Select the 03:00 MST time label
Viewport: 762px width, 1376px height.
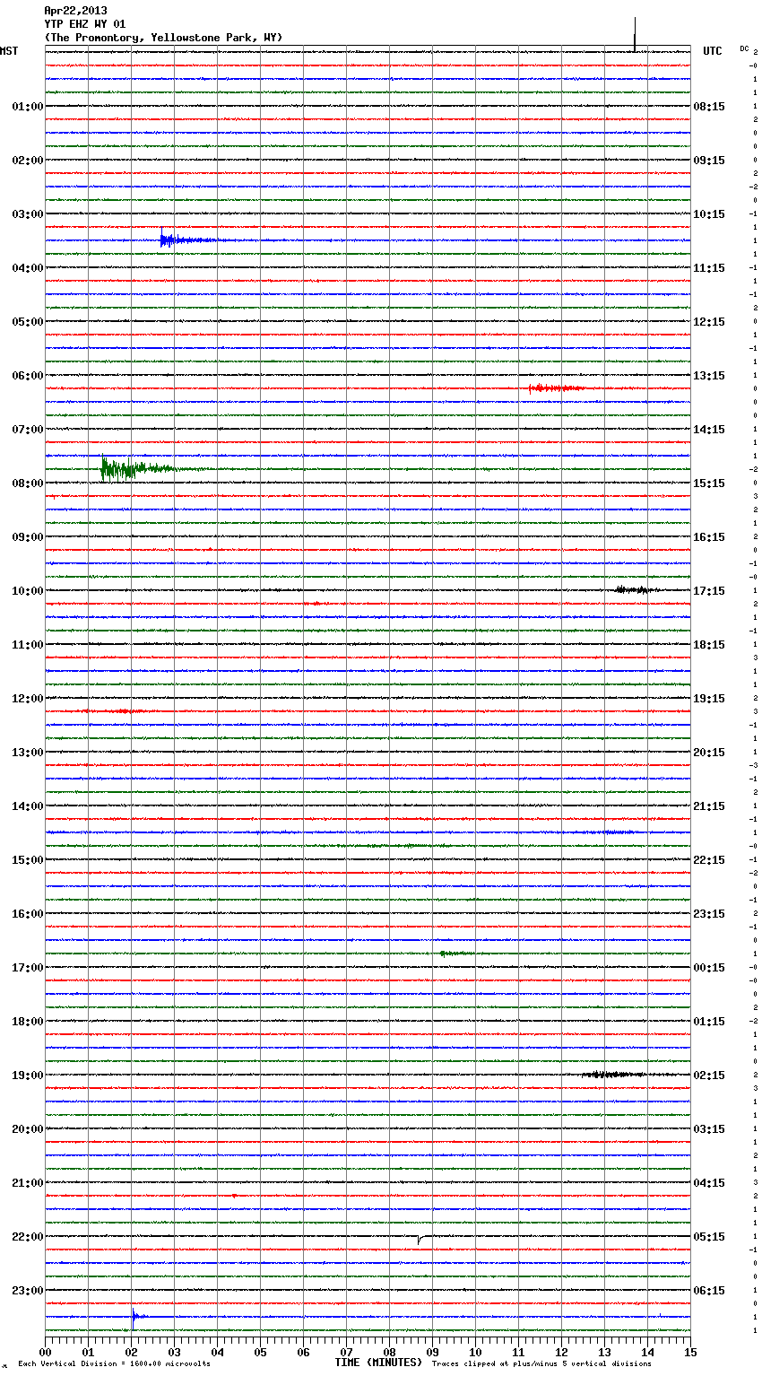[x=28, y=214]
